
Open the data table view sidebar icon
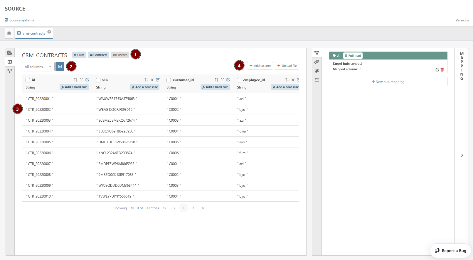click(x=10, y=62)
